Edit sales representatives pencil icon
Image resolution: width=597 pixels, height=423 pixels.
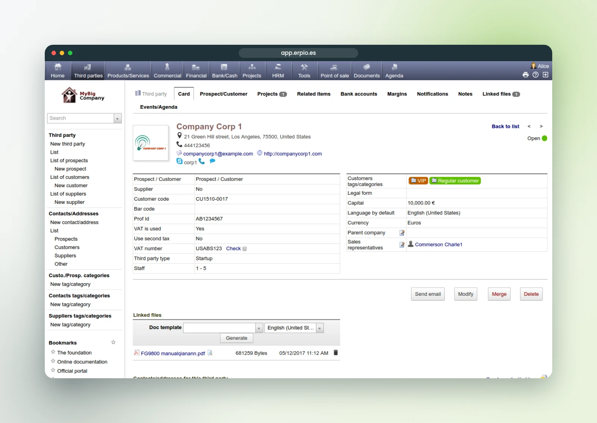402,245
